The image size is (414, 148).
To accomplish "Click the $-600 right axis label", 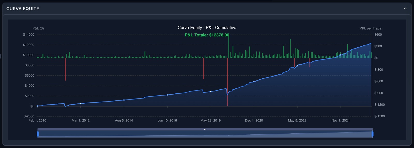I will tap(379, 81).
